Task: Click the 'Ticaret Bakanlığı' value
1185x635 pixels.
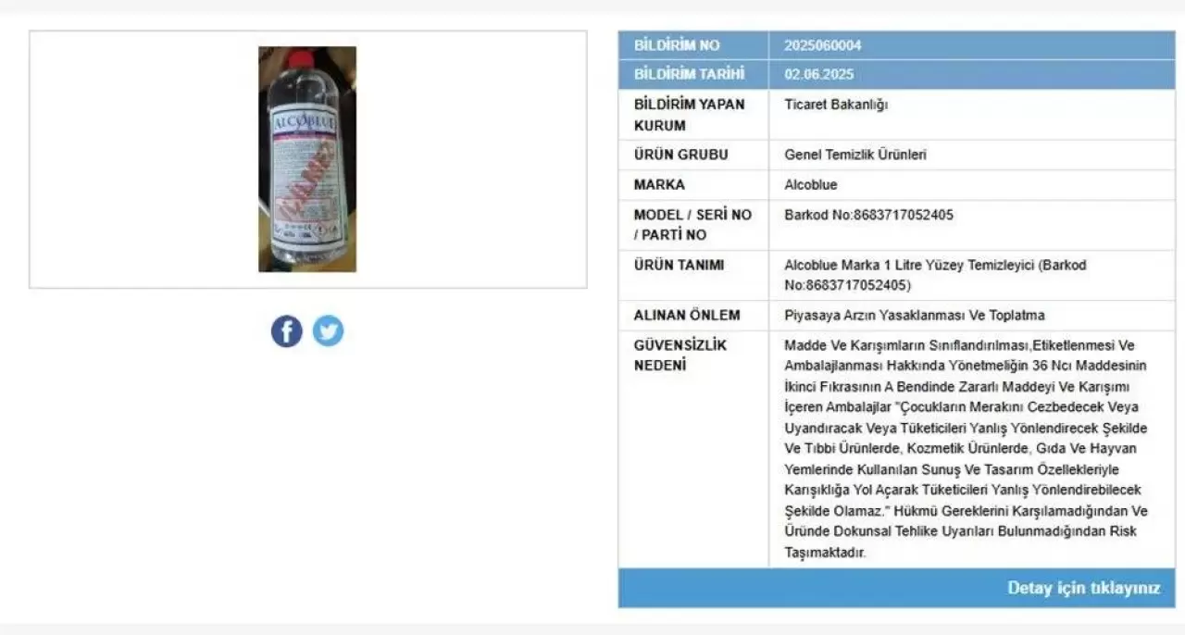Action: point(836,105)
